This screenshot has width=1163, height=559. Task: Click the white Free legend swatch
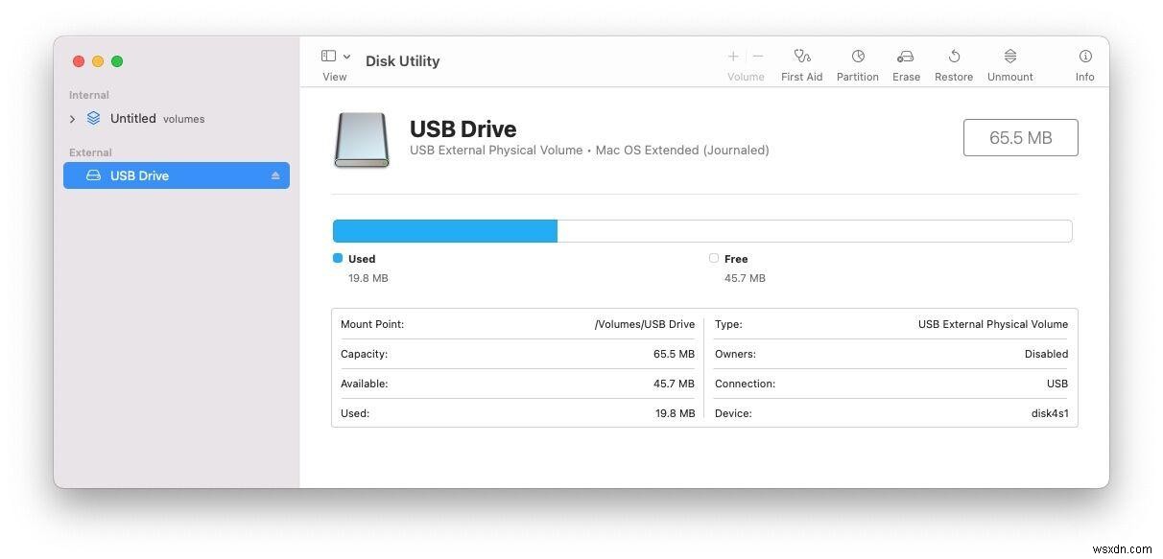714,258
